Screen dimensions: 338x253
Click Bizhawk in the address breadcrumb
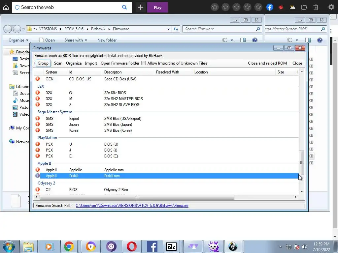pyautogui.click(x=98, y=29)
